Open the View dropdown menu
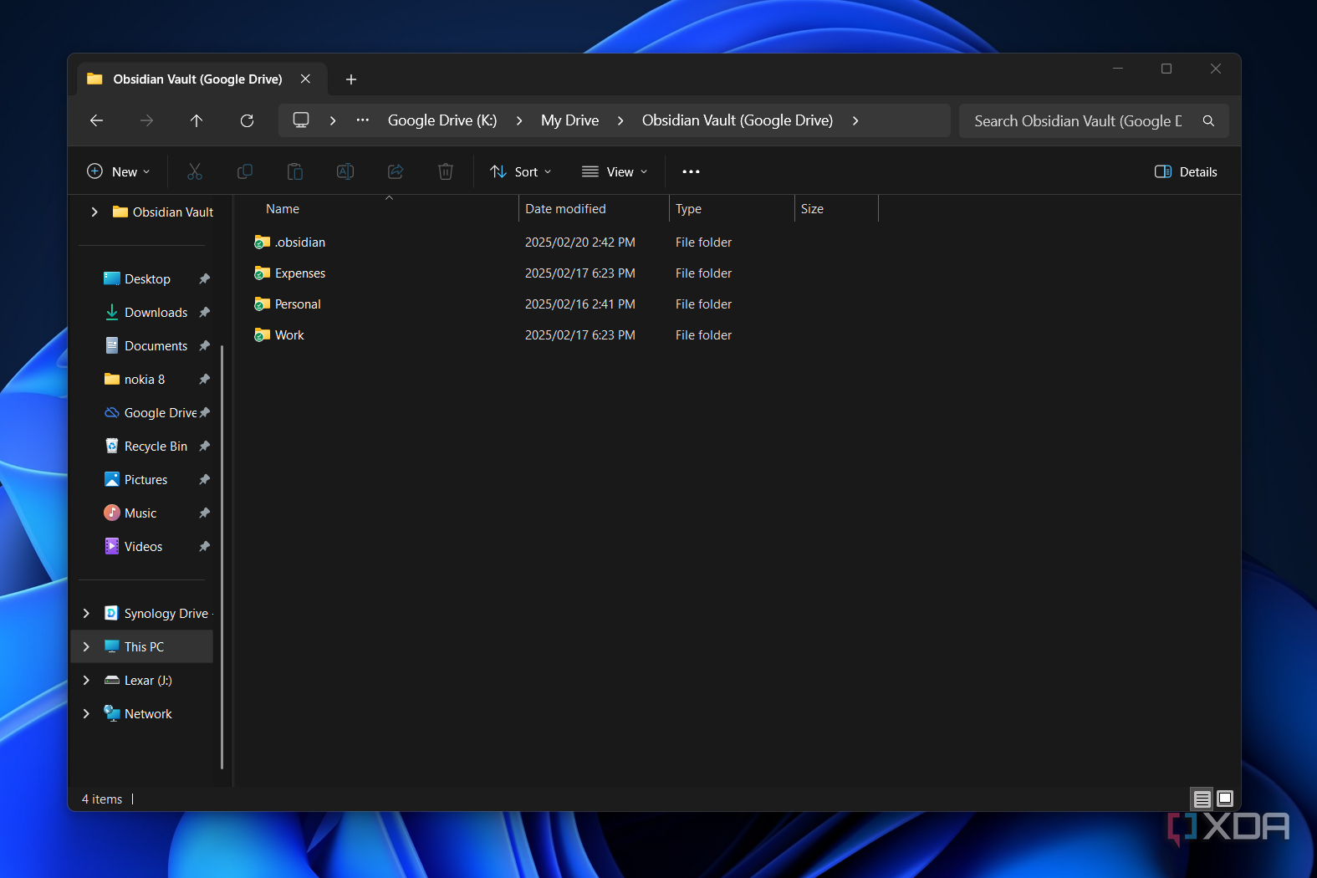This screenshot has width=1317, height=878. coord(615,171)
